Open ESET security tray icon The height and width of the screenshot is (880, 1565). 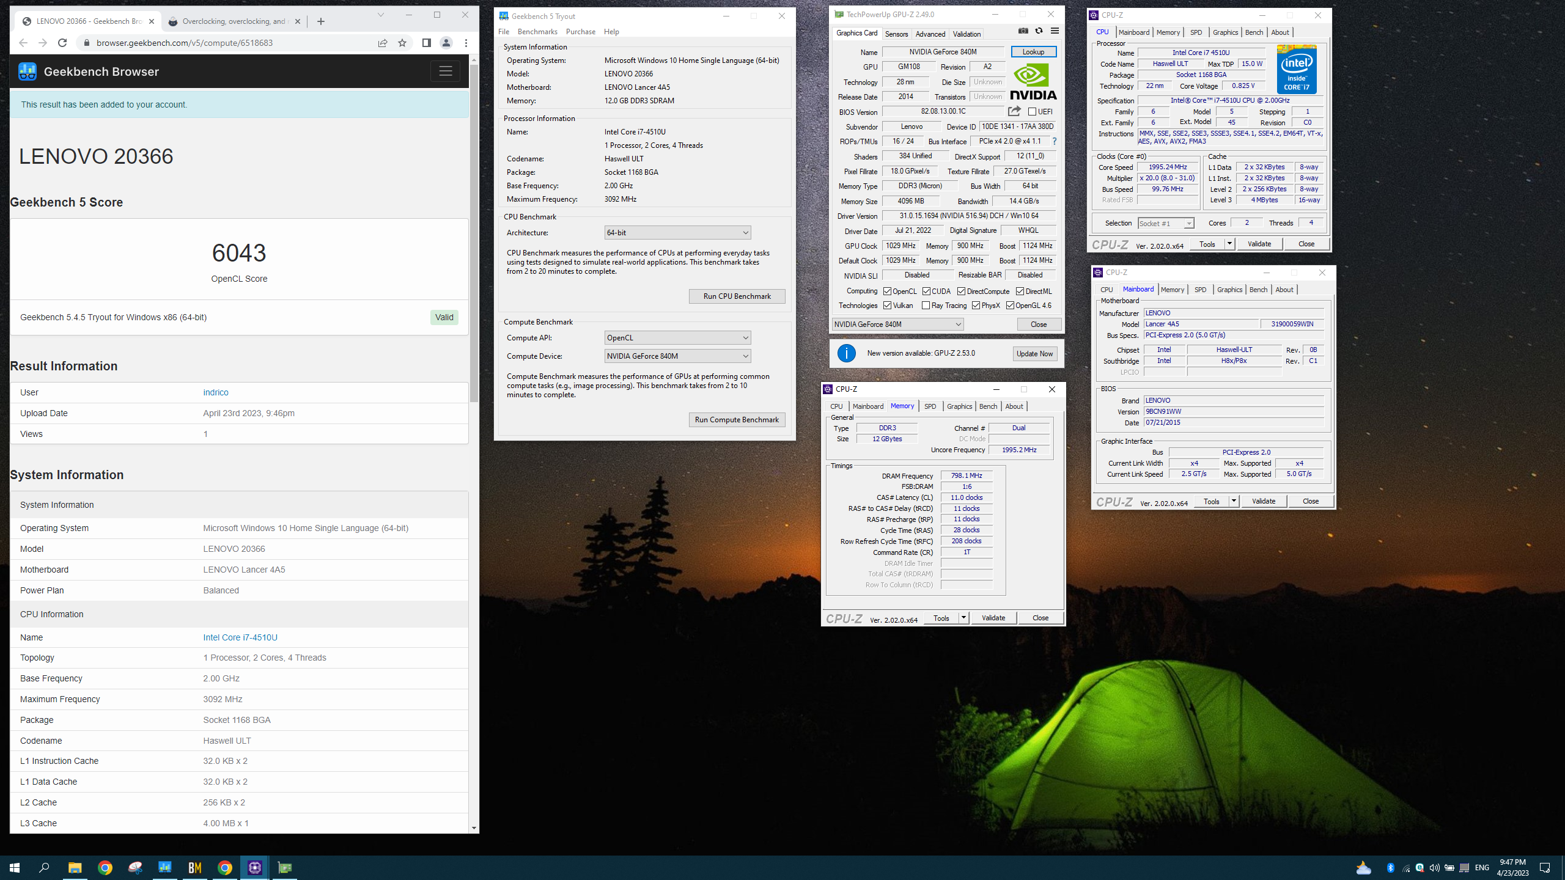[x=1420, y=868]
